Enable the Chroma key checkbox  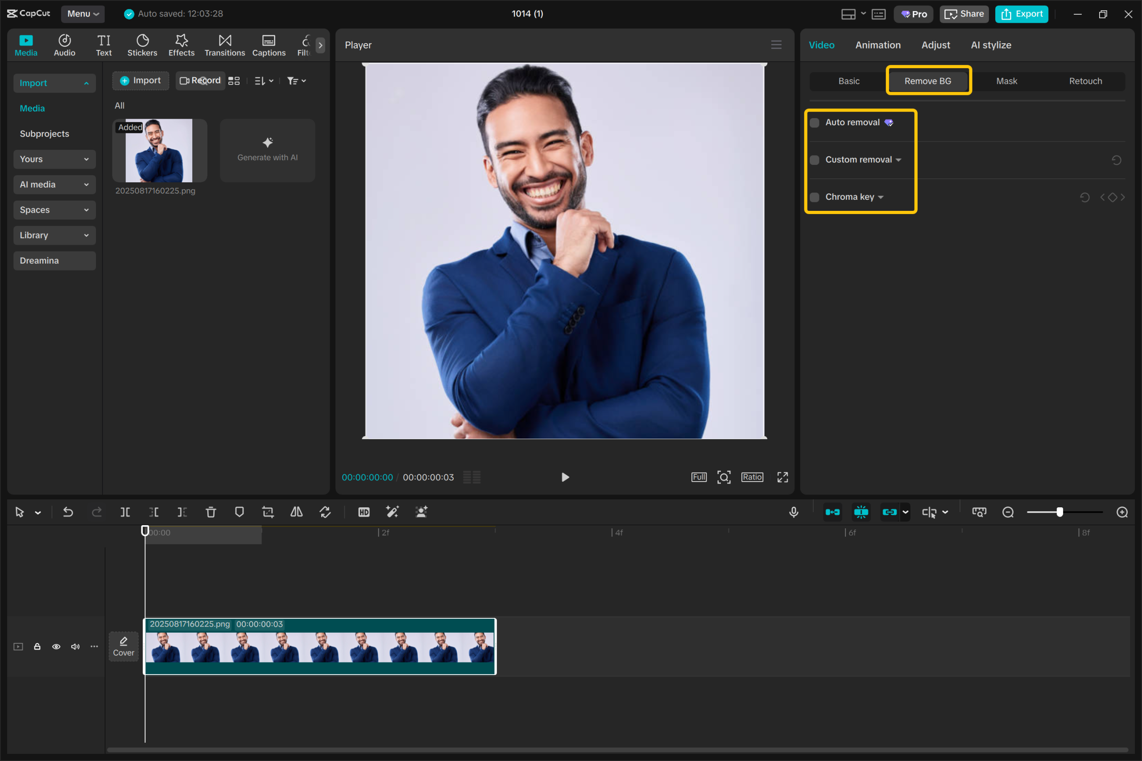click(x=815, y=197)
